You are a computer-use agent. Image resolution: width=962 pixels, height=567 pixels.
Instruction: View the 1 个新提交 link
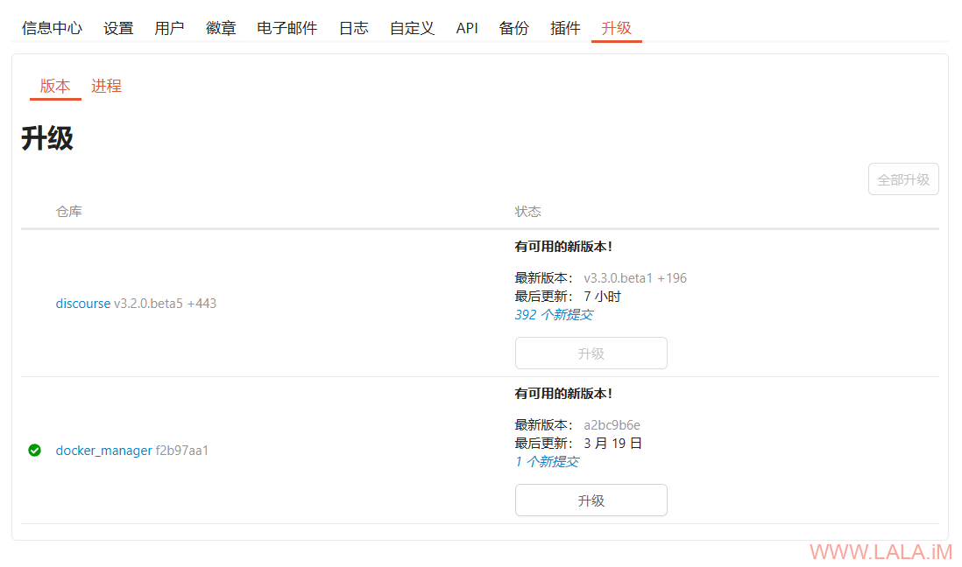click(x=547, y=461)
